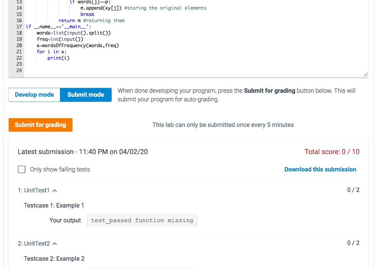Click the UnitTest1 score '0 / 2'
This screenshot has width=389, height=268.
coord(353,190)
